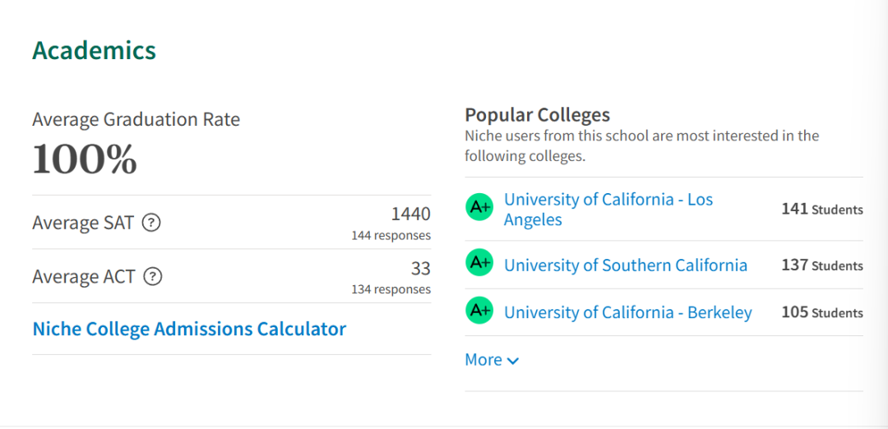Open University of California - Los Angeles link
Screen dimensions: 888x429
[x=608, y=209]
